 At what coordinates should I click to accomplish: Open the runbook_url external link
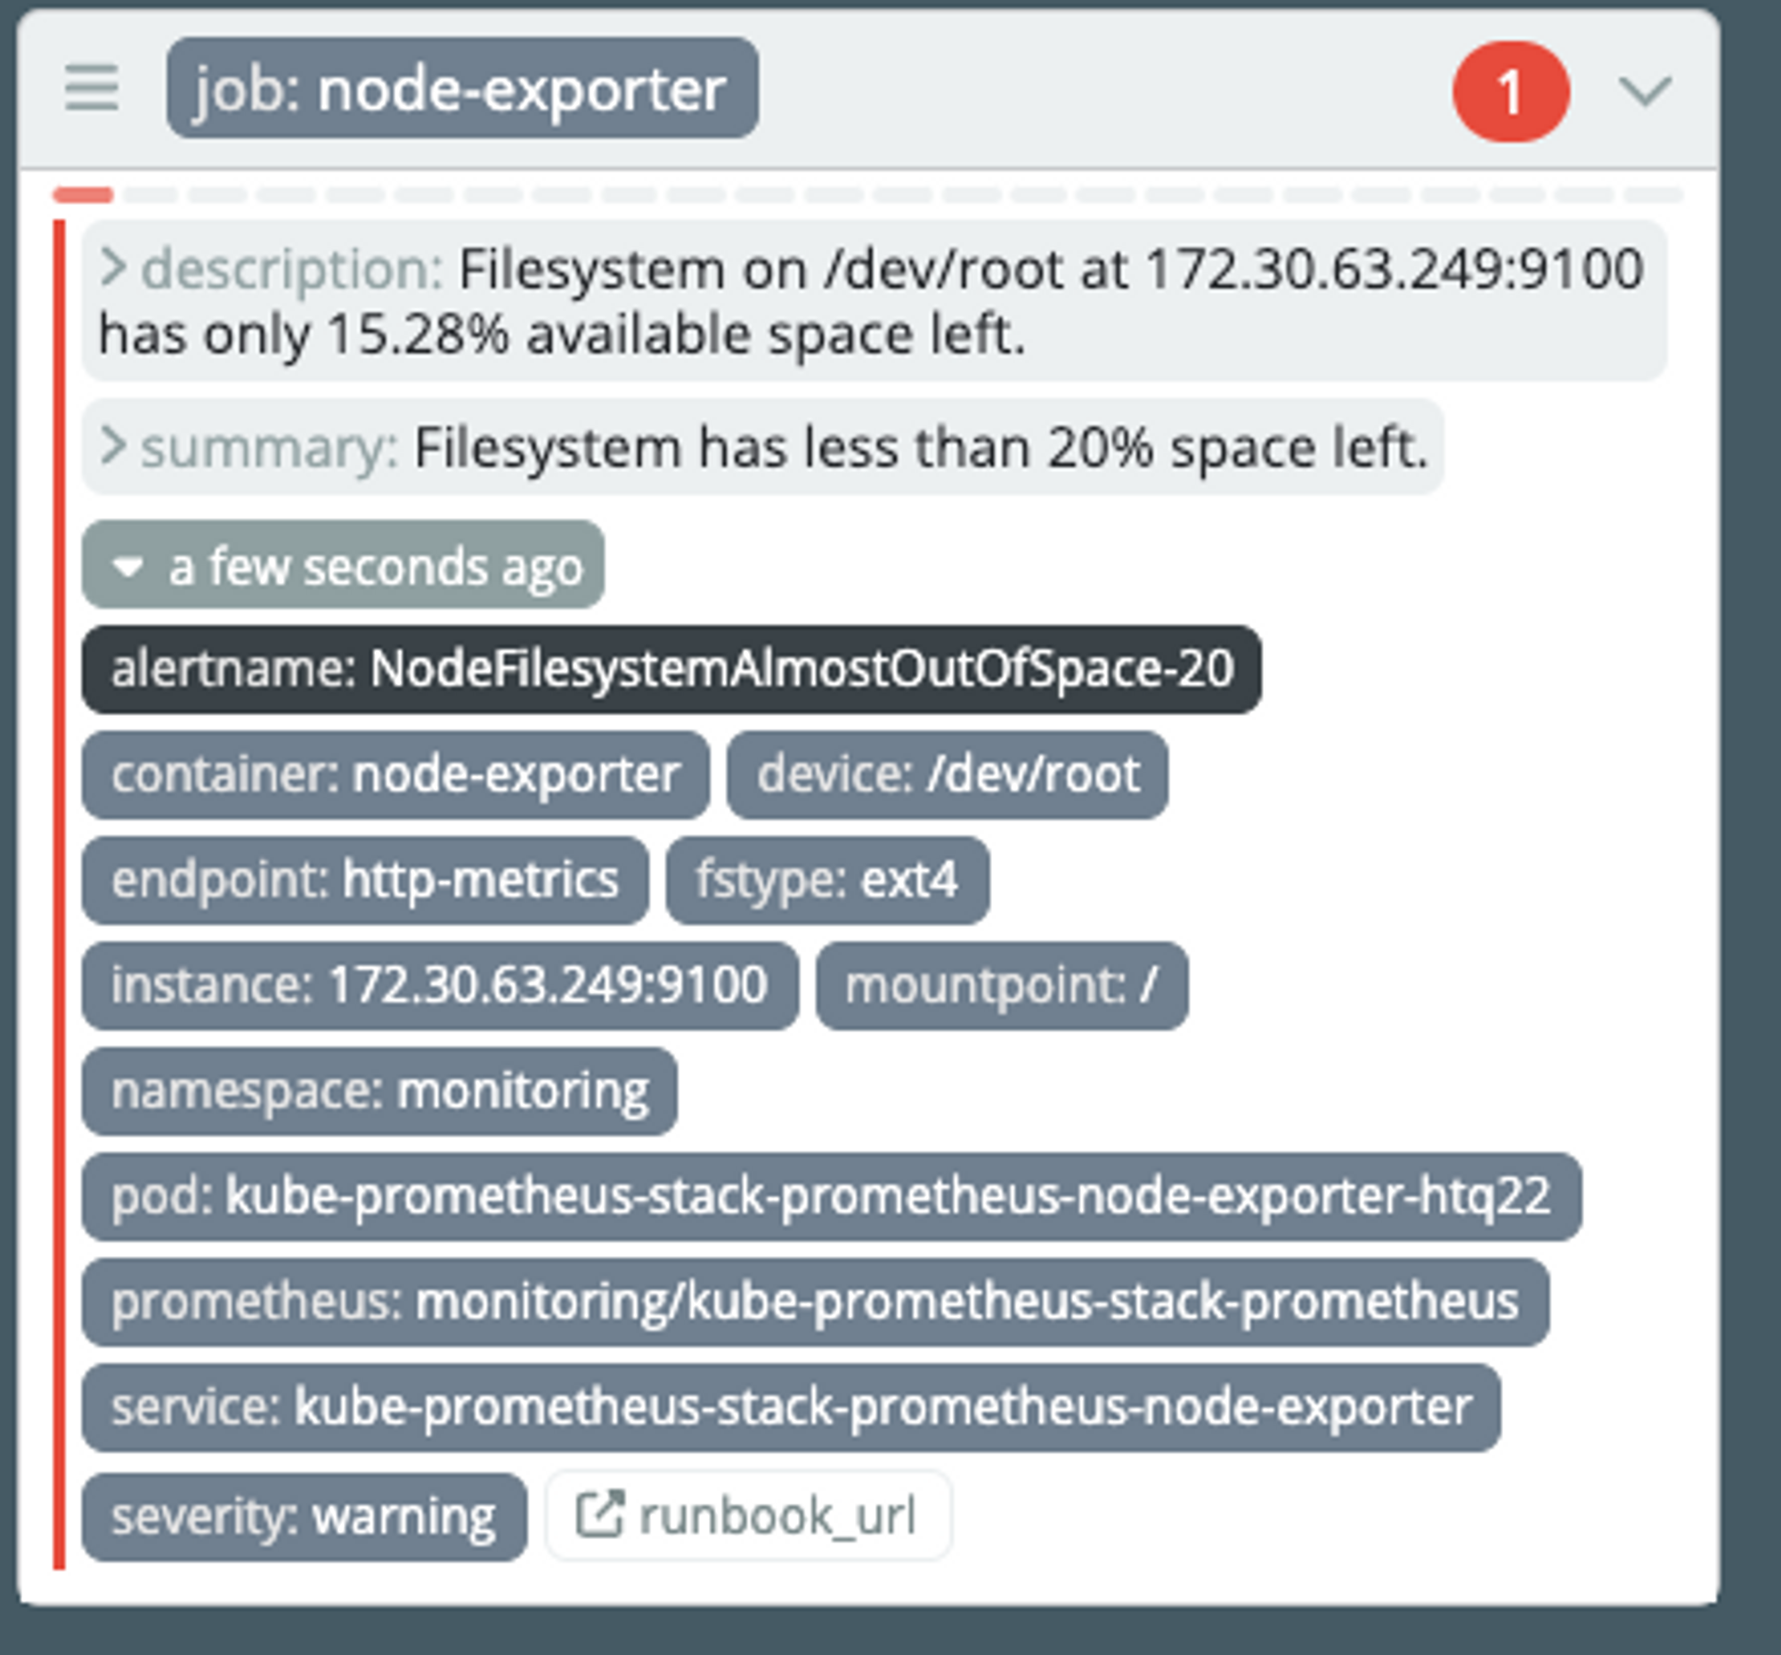tap(748, 1515)
